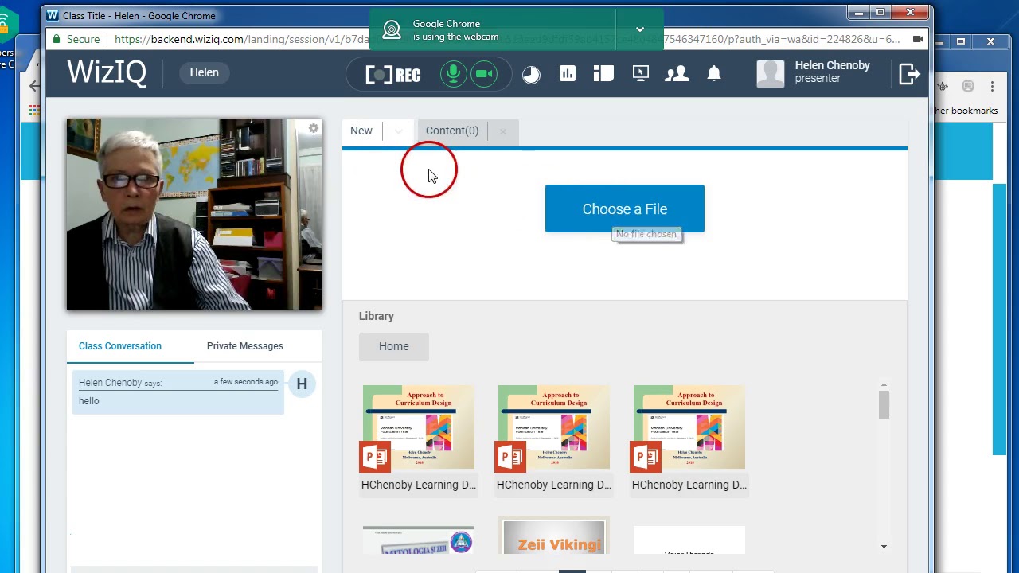Click the library scrollbar thumb
This screenshot has width=1019, height=573.
pyautogui.click(x=884, y=405)
